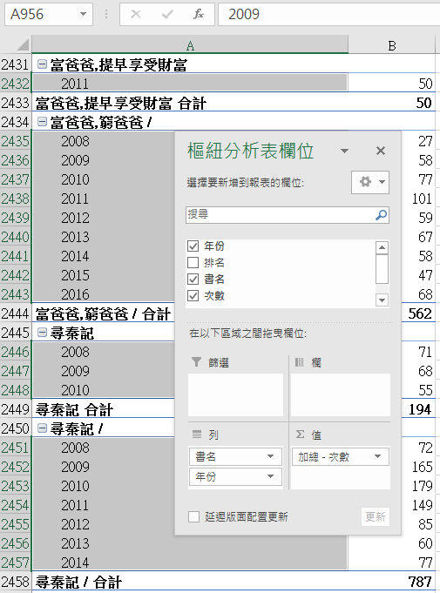Select row header 2431

(x=15, y=64)
